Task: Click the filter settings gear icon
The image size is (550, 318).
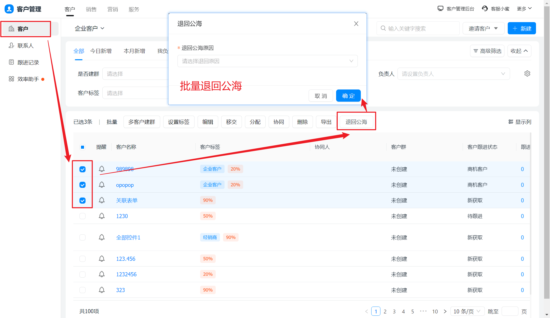Action: click(x=527, y=74)
